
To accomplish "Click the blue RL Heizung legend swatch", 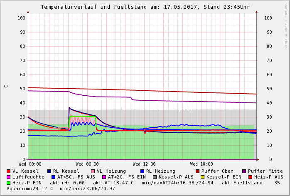I will click(142, 171).
